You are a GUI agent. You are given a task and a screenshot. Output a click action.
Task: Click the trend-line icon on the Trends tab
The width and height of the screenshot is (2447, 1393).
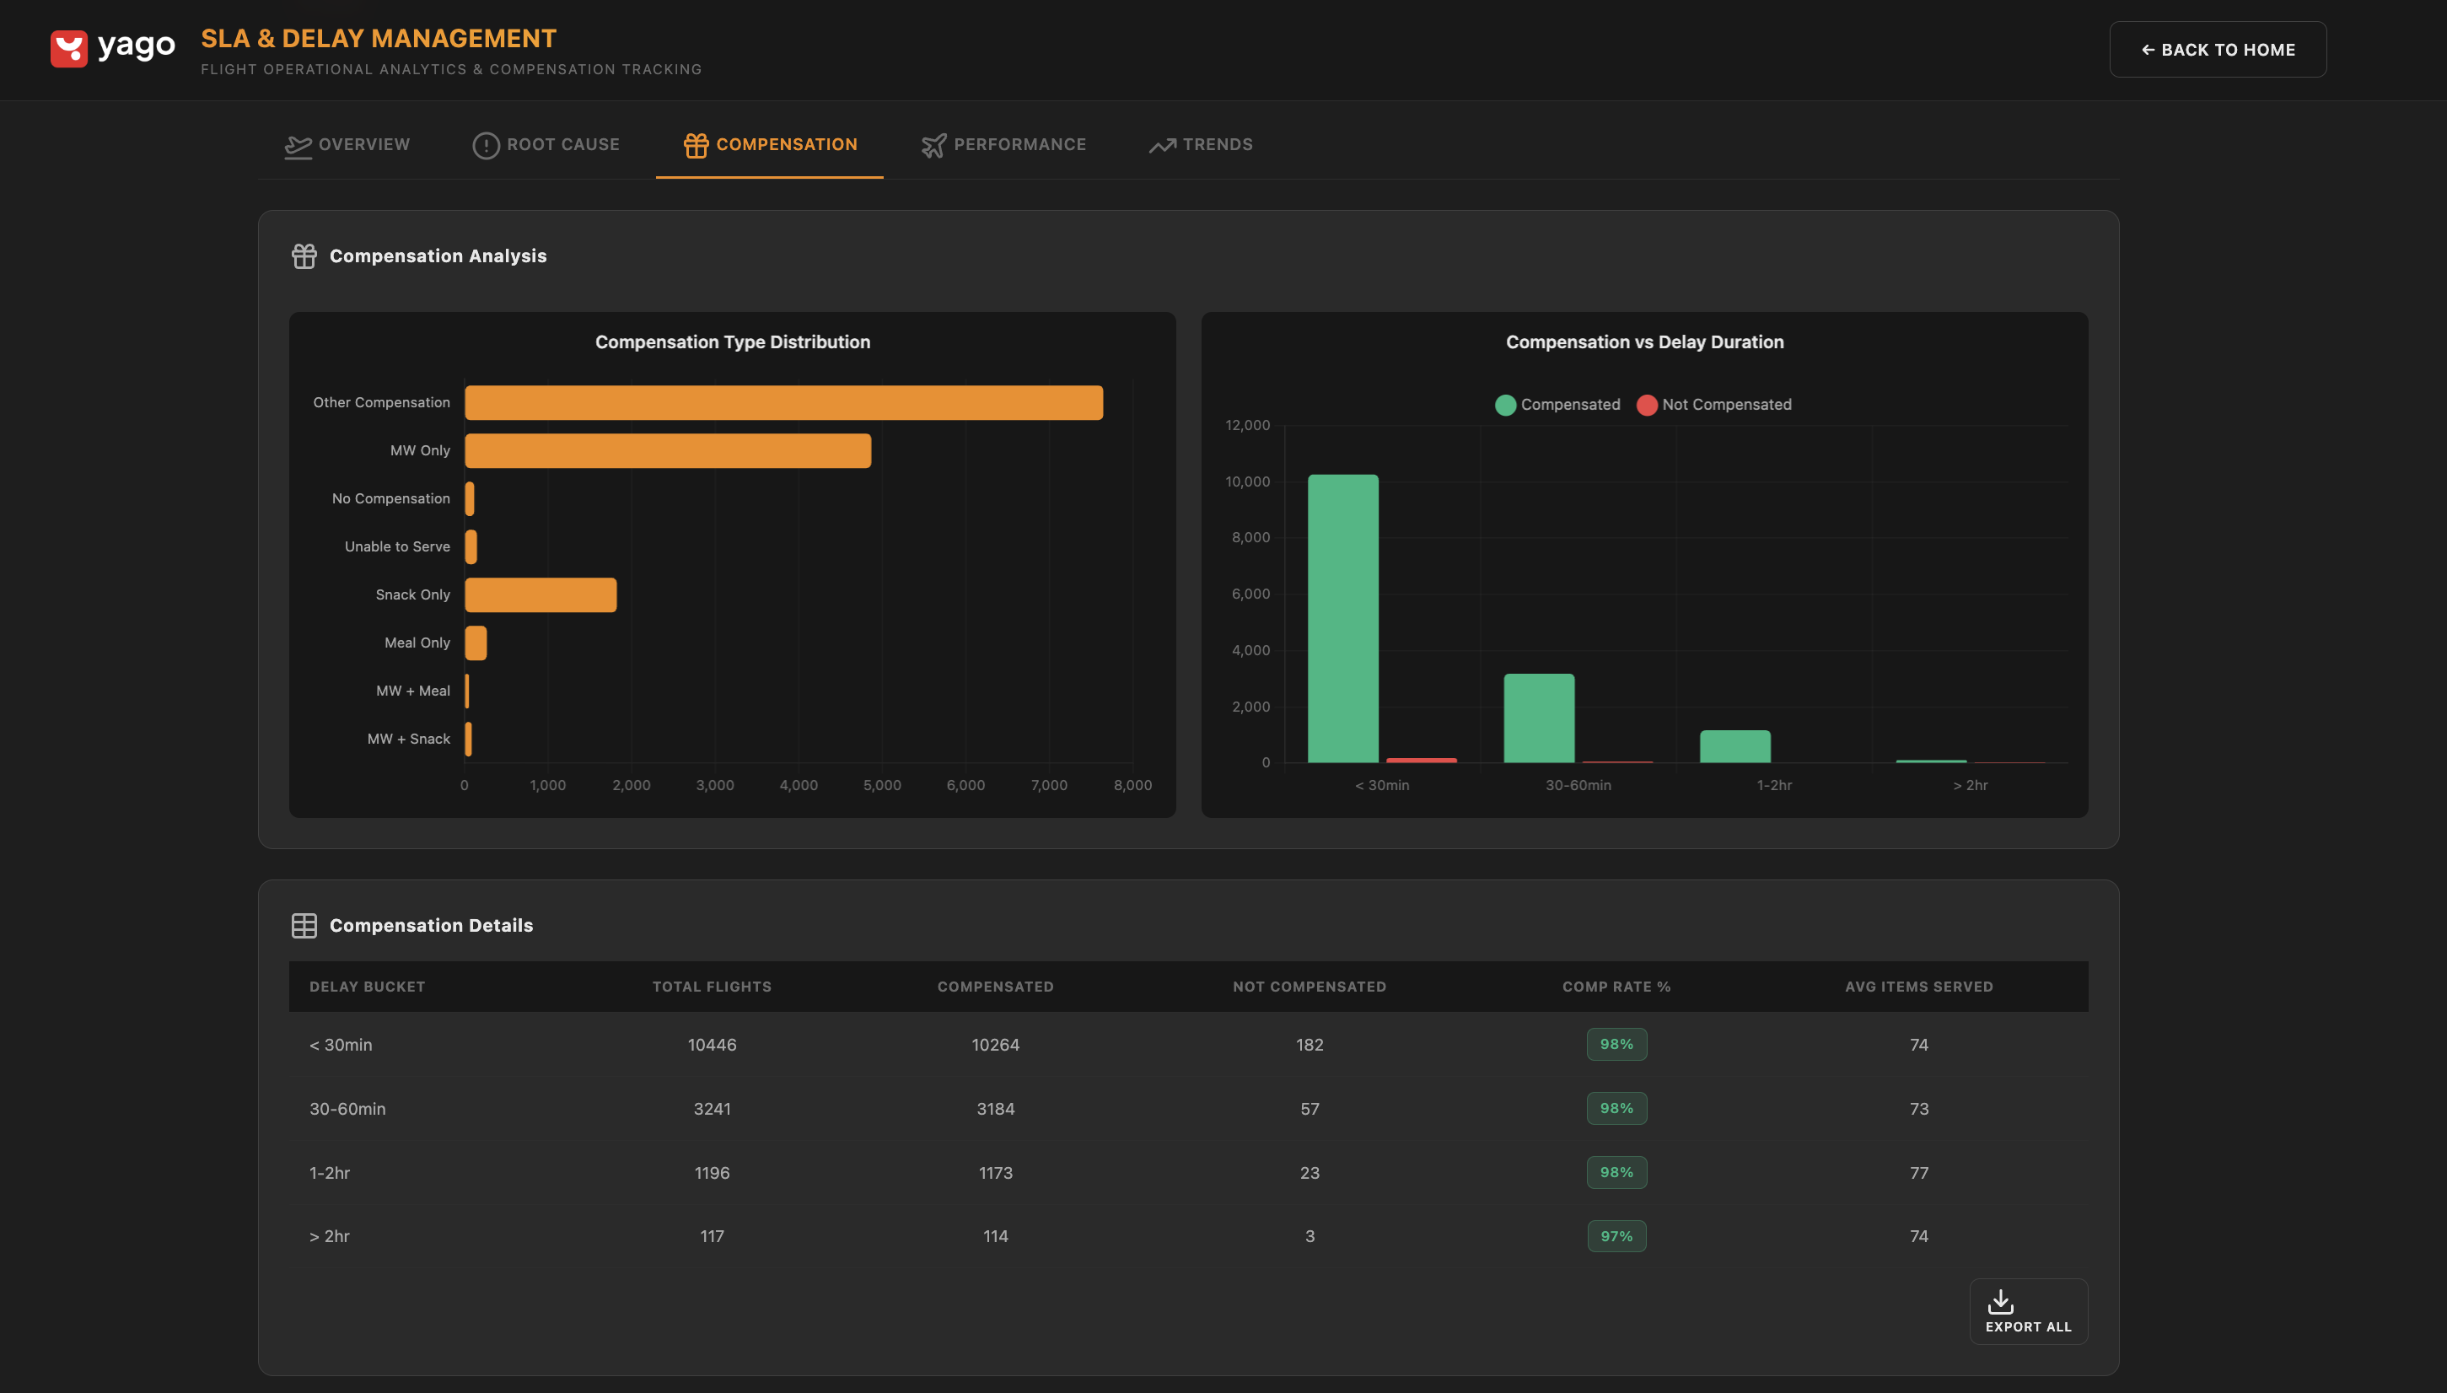pyautogui.click(x=1160, y=144)
